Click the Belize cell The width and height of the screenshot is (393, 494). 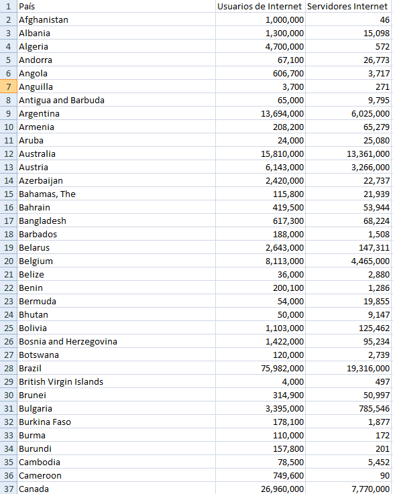point(116,274)
